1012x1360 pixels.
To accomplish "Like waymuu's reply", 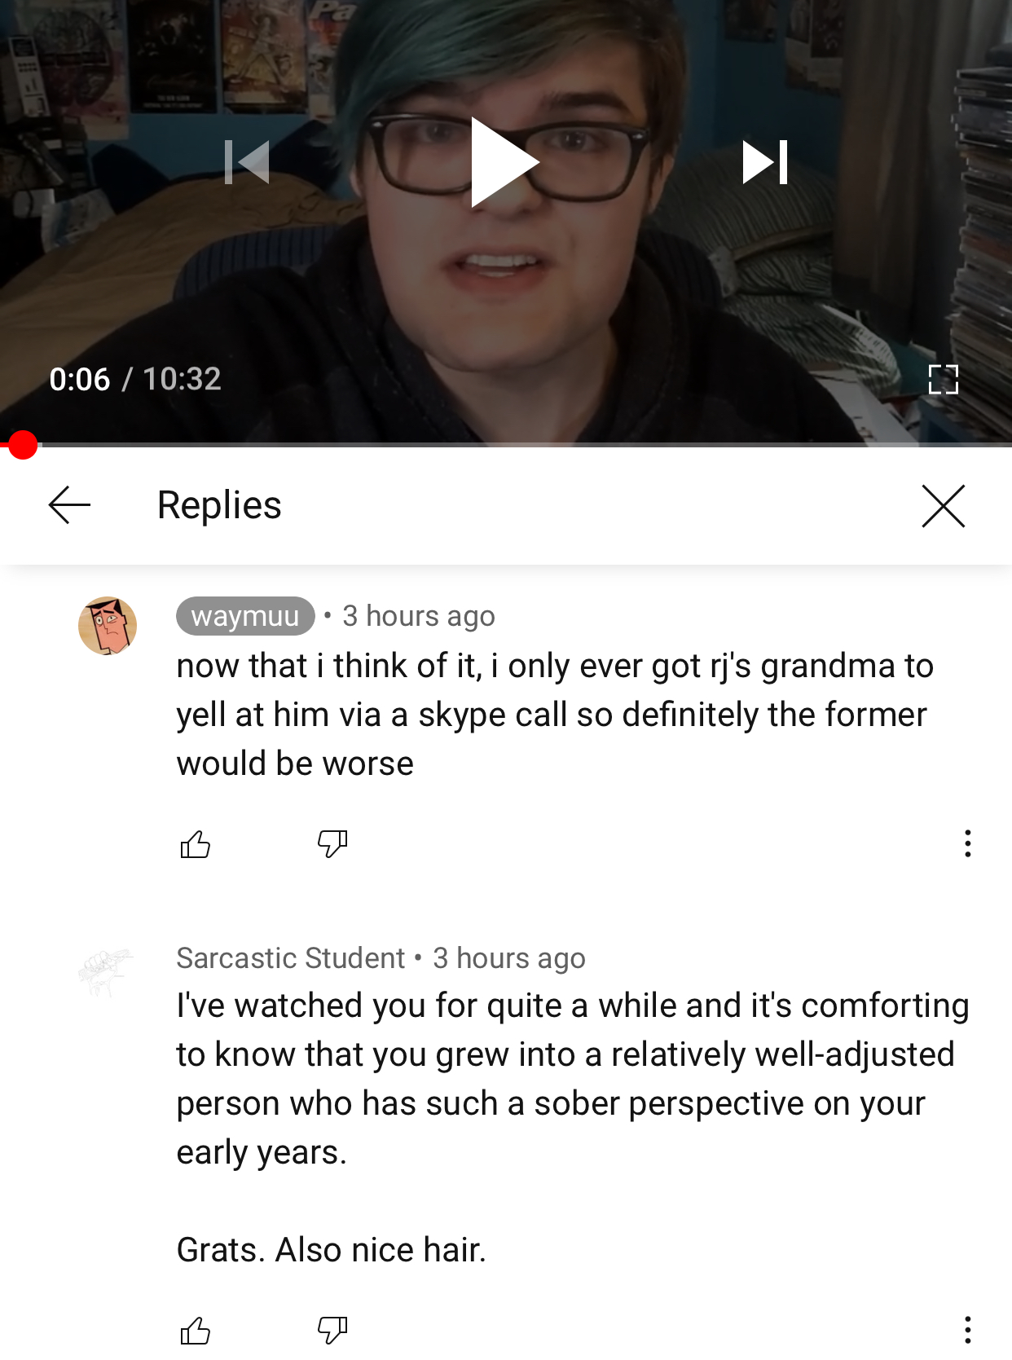I will coord(195,844).
